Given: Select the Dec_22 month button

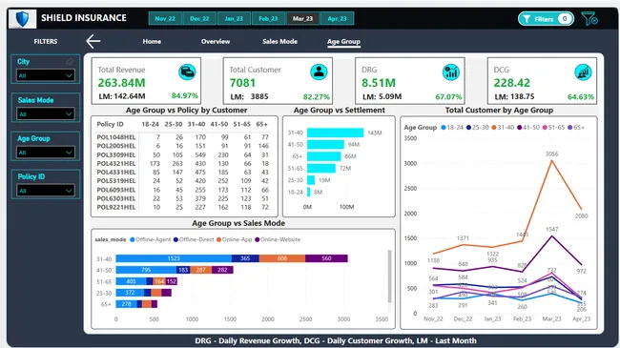Looking at the screenshot, I should pos(199,18).
